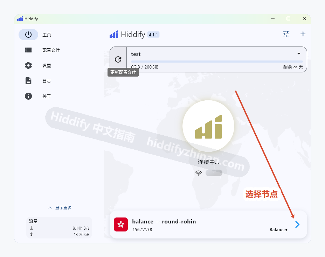Click the gear icon beside 设置

[28, 66]
